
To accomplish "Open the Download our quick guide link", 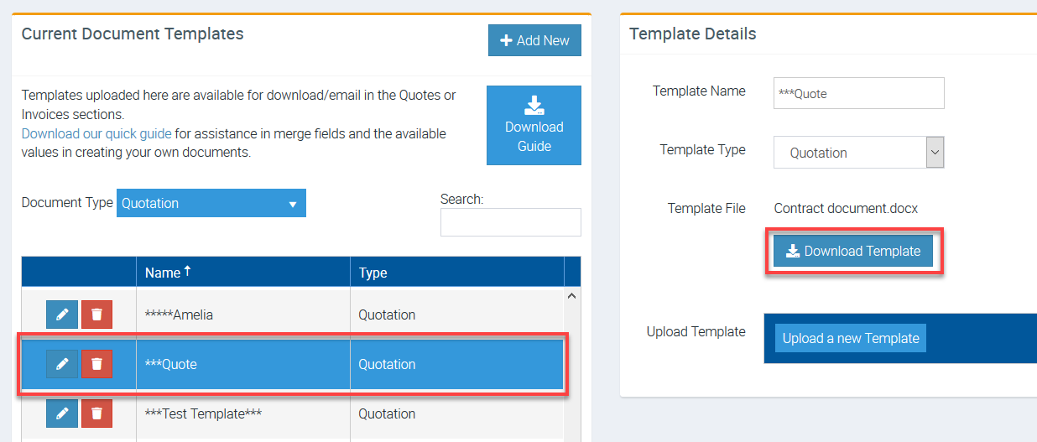I will click(96, 133).
